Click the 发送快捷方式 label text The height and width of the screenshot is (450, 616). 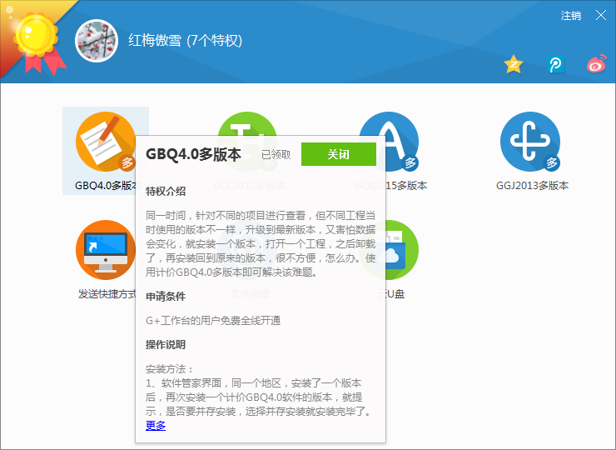(107, 294)
